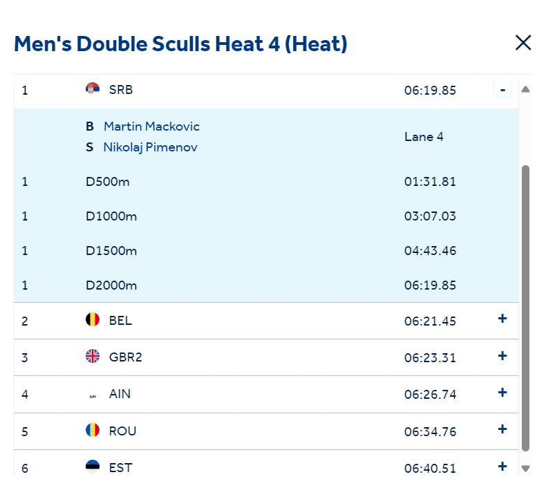Viewport: 546px width, 488px height.
Task: Select the D2000m split time row
Action: point(266,285)
